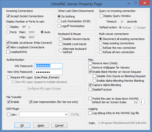
Task: Select Lock Workstation (W2K) option
Action: pyautogui.click(x=59, y=21)
